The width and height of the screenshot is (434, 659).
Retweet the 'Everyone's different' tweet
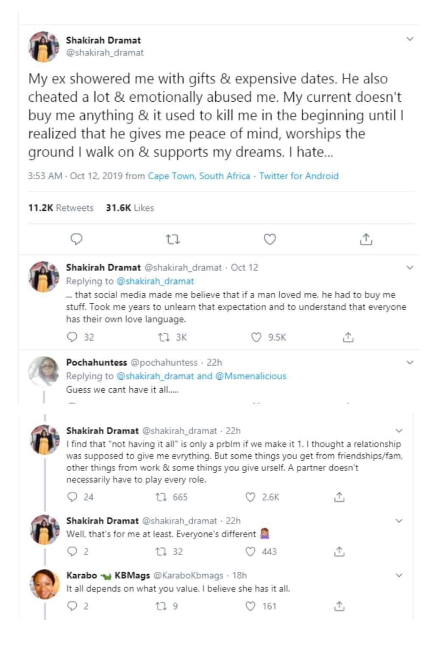point(161,551)
